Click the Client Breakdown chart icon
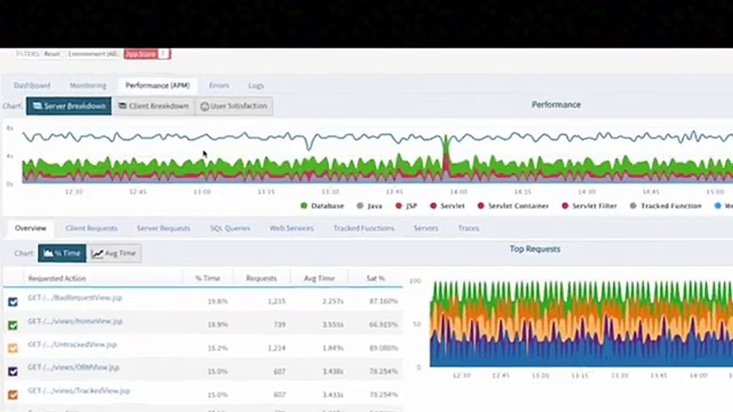 (123, 106)
